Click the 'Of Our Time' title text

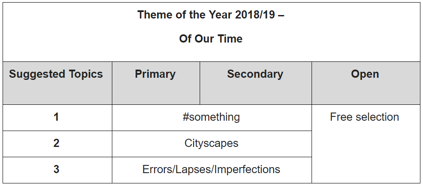[x=211, y=39]
